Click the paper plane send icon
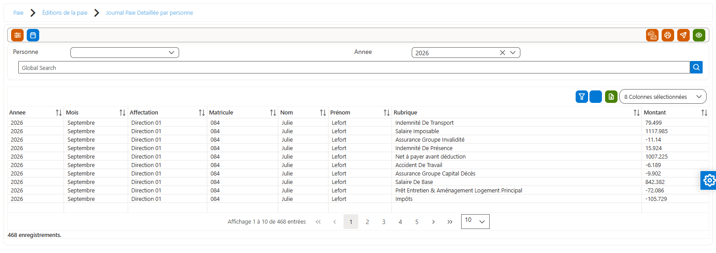This screenshot has height=253, width=716. (x=683, y=35)
